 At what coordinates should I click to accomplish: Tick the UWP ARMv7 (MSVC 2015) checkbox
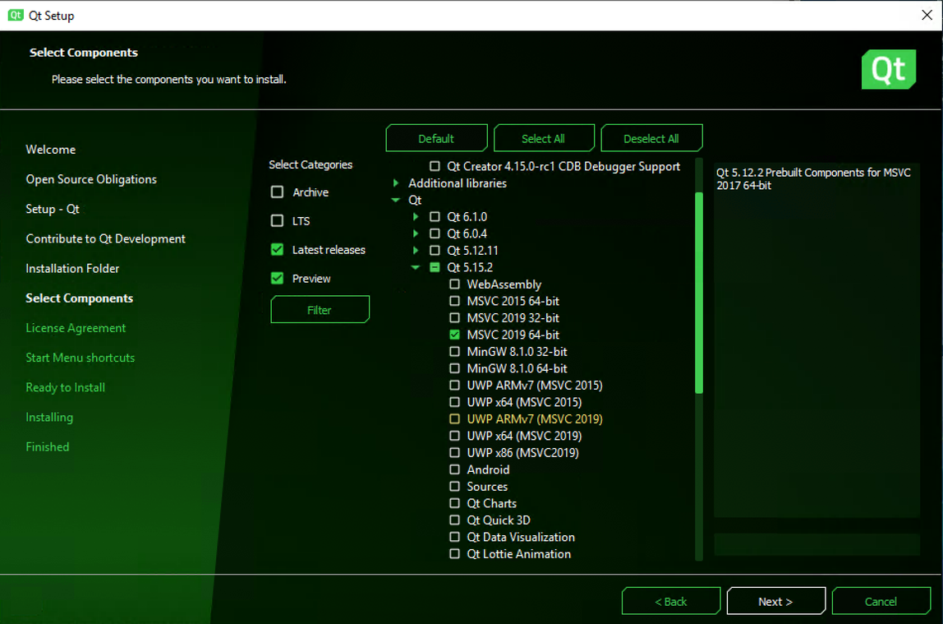[x=455, y=385]
